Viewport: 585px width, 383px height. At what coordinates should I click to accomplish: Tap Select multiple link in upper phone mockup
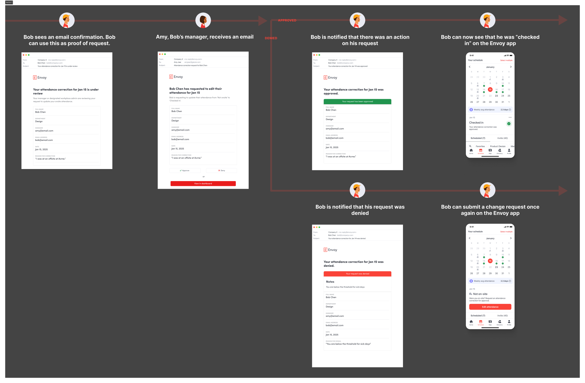click(x=506, y=60)
